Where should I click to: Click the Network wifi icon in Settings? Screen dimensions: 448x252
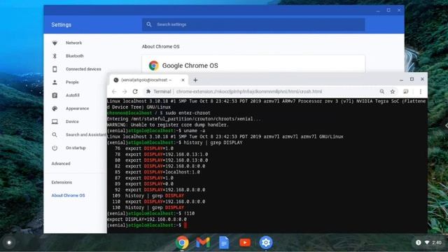click(55, 43)
